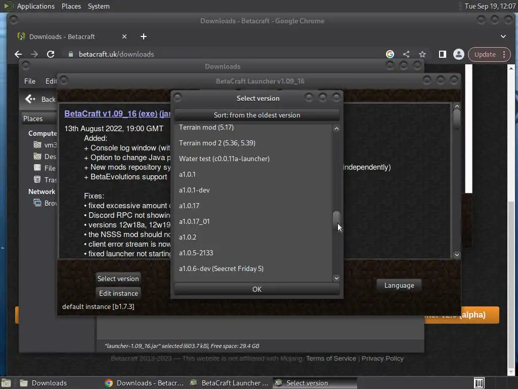Switch to Chrome taskbar item

[x=144, y=383]
